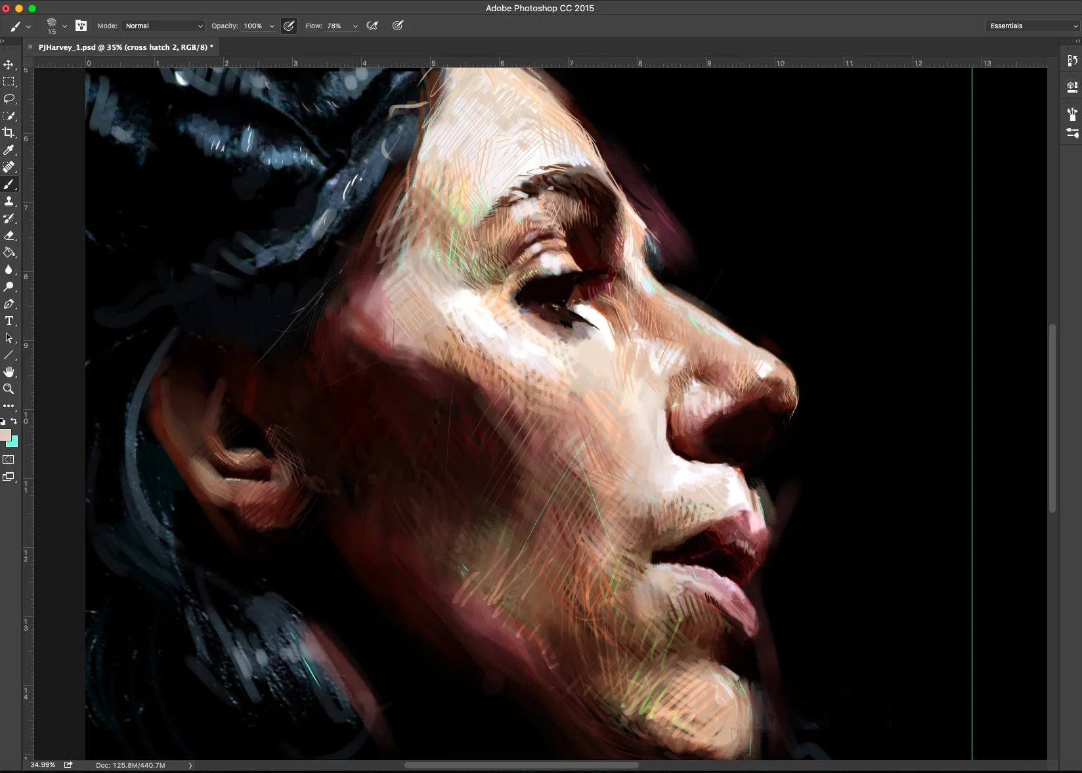Select the Line tool
Image resolution: width=1082 pixels, height=773 pixels.
point(9,355)
